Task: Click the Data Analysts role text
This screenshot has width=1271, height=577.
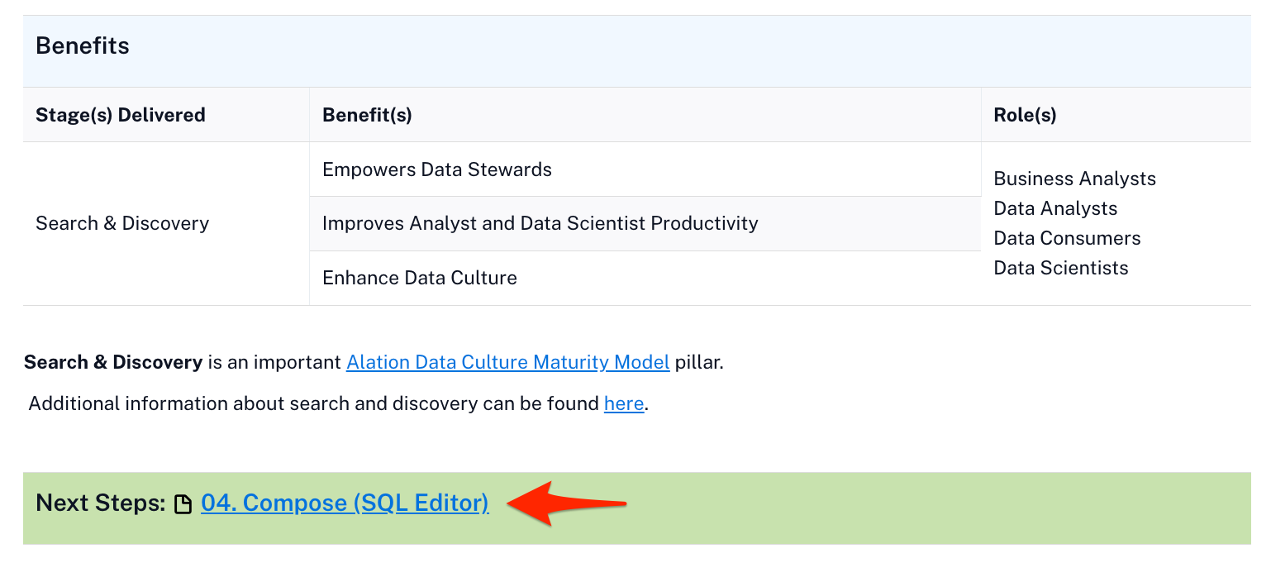Action: click(1055, 208)
